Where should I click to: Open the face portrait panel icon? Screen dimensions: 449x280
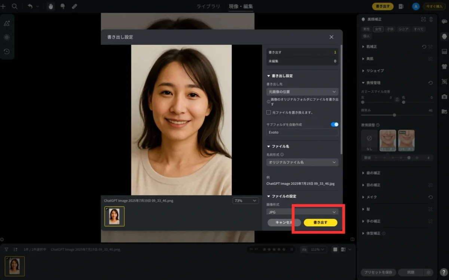pos(445,36)
